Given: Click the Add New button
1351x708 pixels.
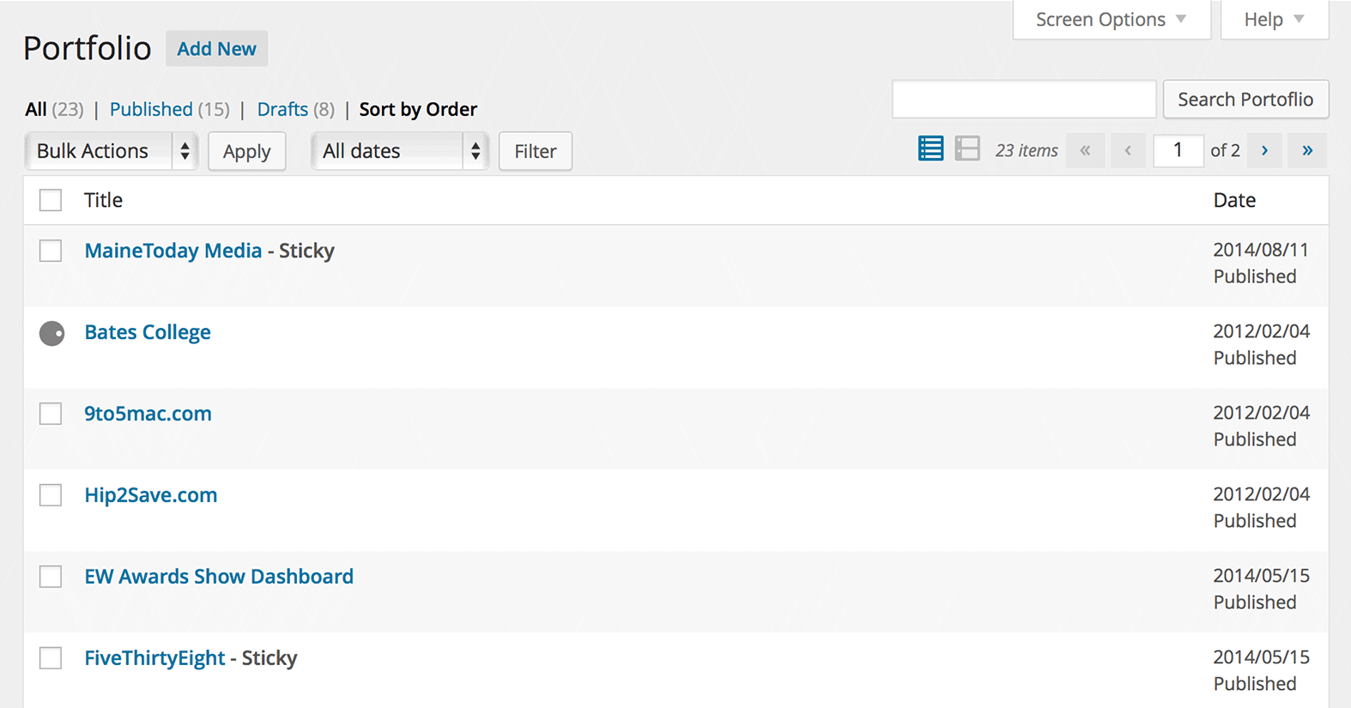Looking at the screenshot, I should 216,49.
